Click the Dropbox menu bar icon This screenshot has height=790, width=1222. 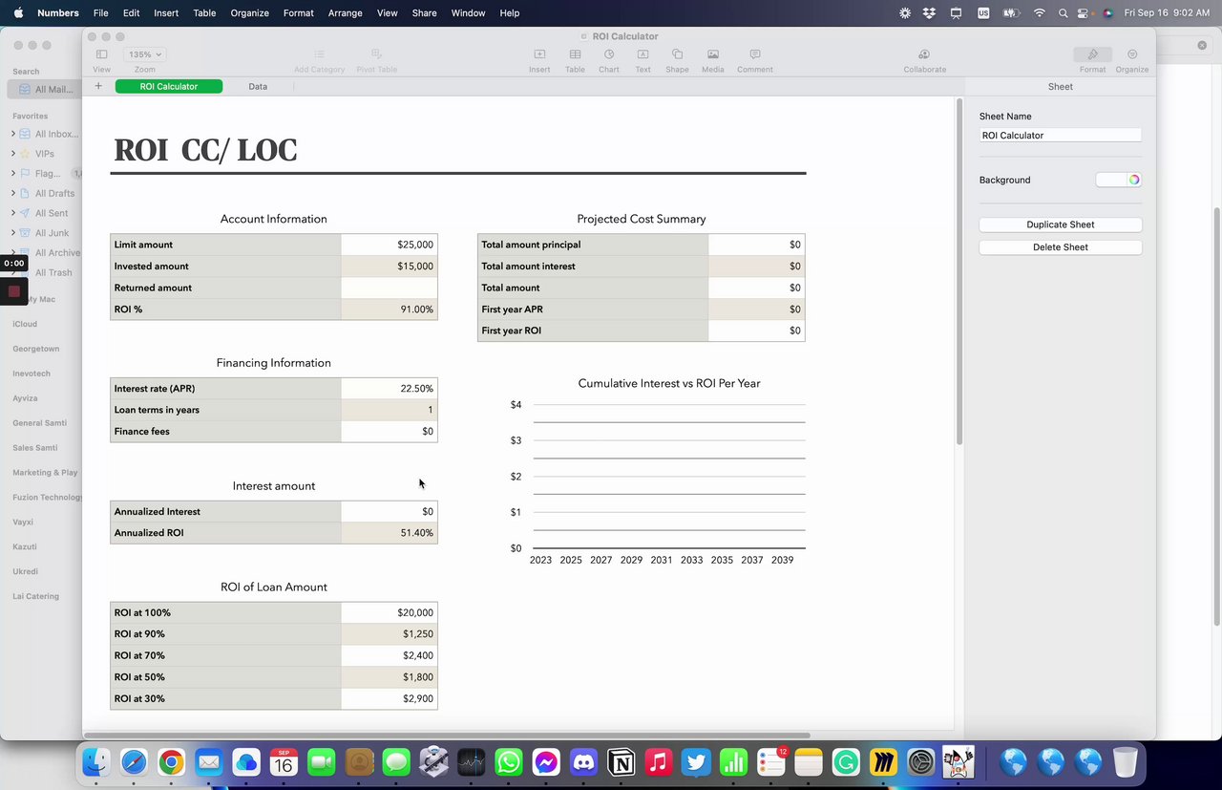930,13
